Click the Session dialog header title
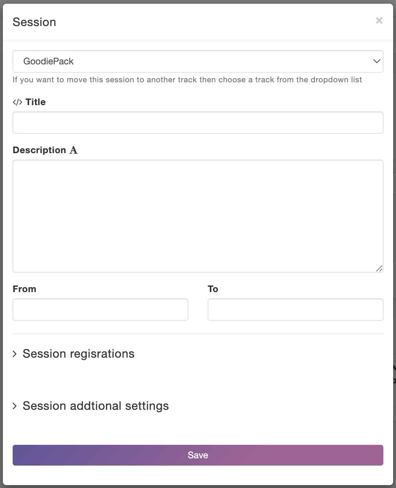This screenshot has width=396, height=488. 34,22
